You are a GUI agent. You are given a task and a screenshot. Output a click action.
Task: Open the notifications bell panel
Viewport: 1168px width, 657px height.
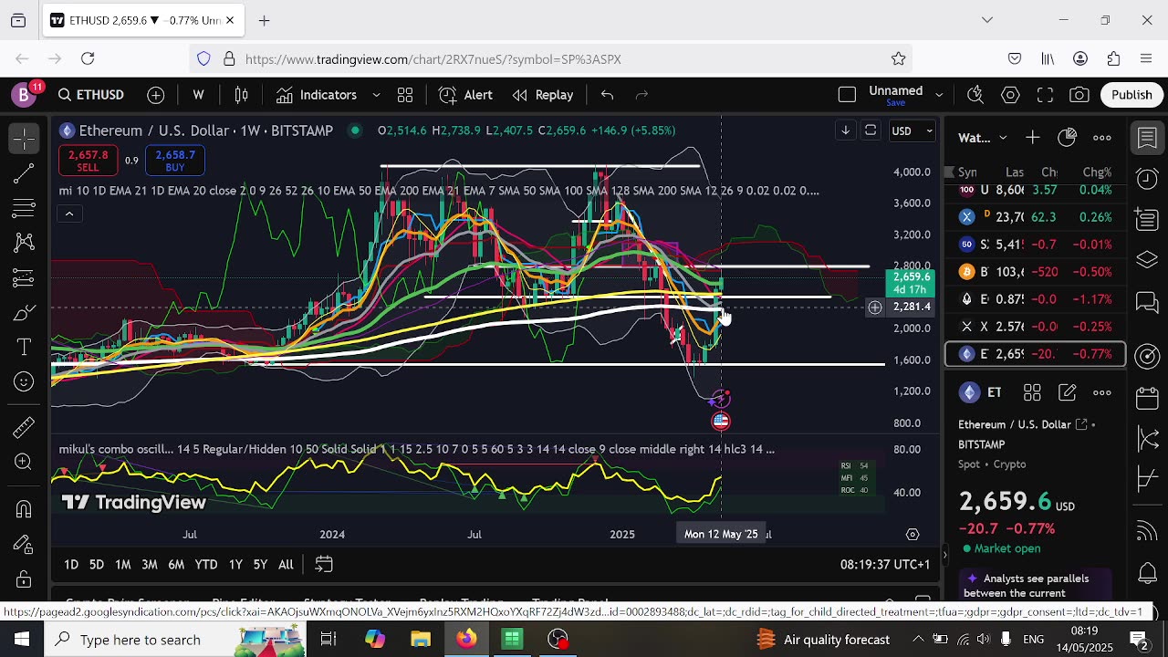pos(1148,574)
